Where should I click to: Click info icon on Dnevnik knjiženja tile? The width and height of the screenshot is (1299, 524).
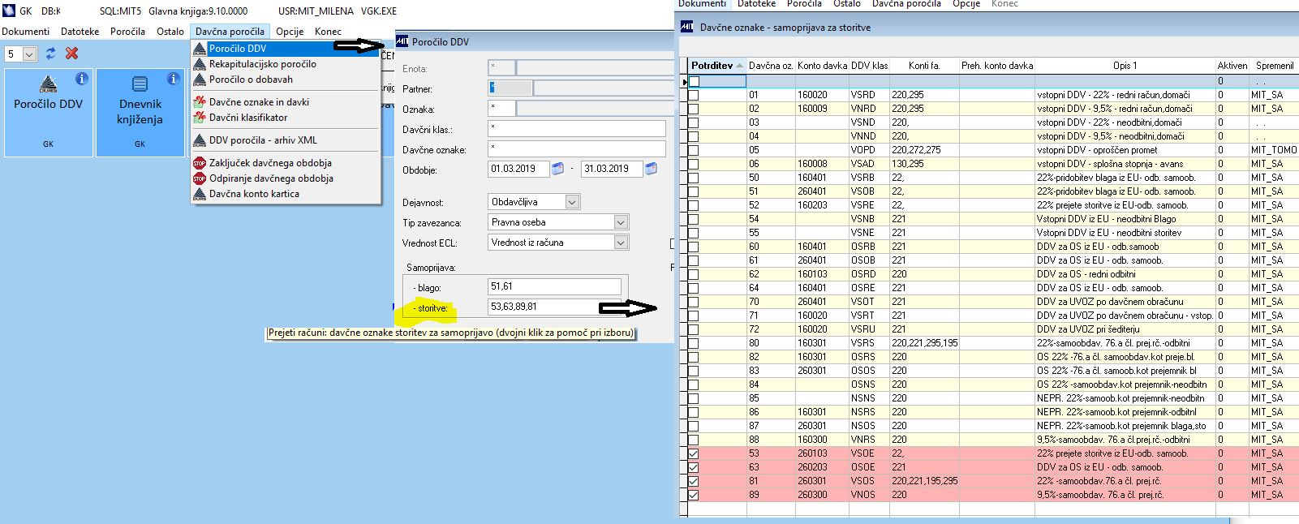(173, 79)
